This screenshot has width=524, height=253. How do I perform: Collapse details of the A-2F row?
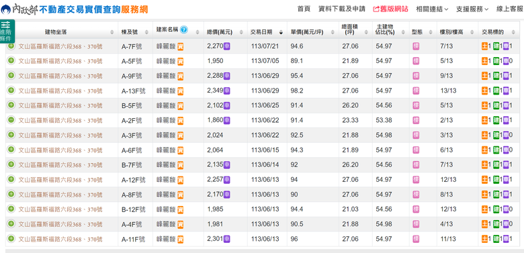point(11,119)
